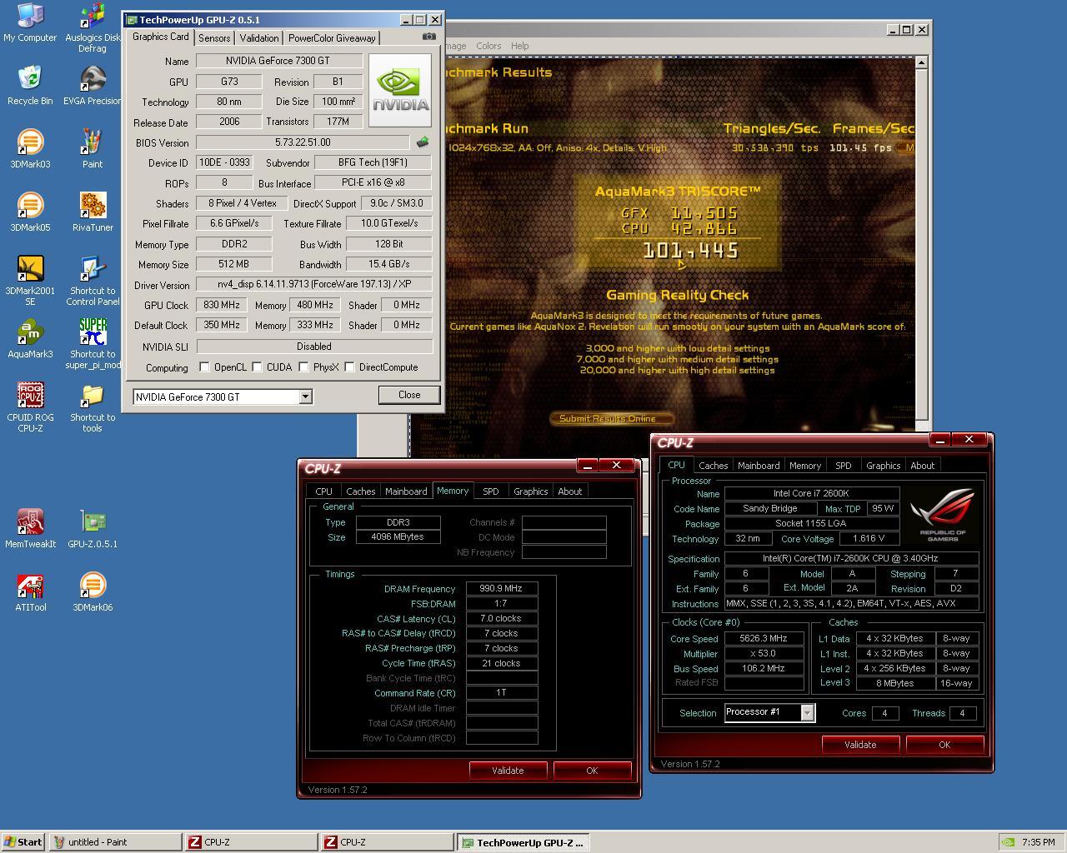The height and width of the screenshot is (853, 1067).
Task: Open Shortcut to tools folder icon
Action: point(93,407)
